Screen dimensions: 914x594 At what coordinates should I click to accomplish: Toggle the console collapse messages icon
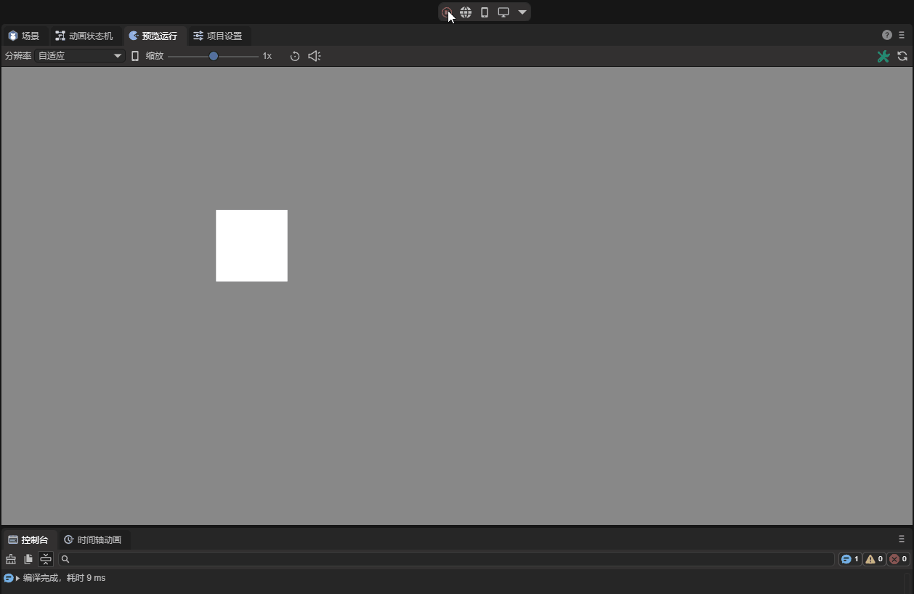click(46, 559)
